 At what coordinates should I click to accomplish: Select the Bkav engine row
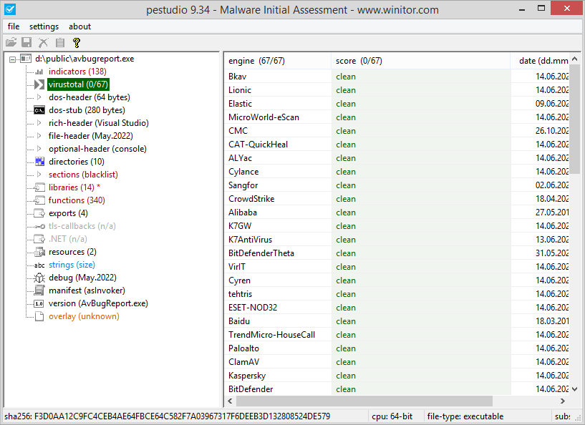click(x=397, y=77)
